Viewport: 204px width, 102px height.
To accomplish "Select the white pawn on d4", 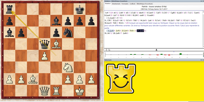I will point(44,56).
